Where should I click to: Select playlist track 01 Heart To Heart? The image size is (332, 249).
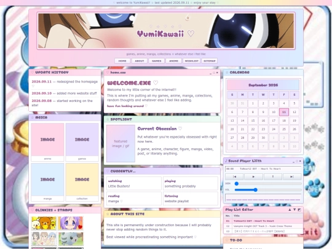coord(263,221)
